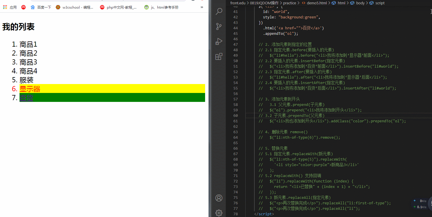The image size is (432, 217).
Task: Click the style: "background:green" line
Action: (x=292, y=17)
